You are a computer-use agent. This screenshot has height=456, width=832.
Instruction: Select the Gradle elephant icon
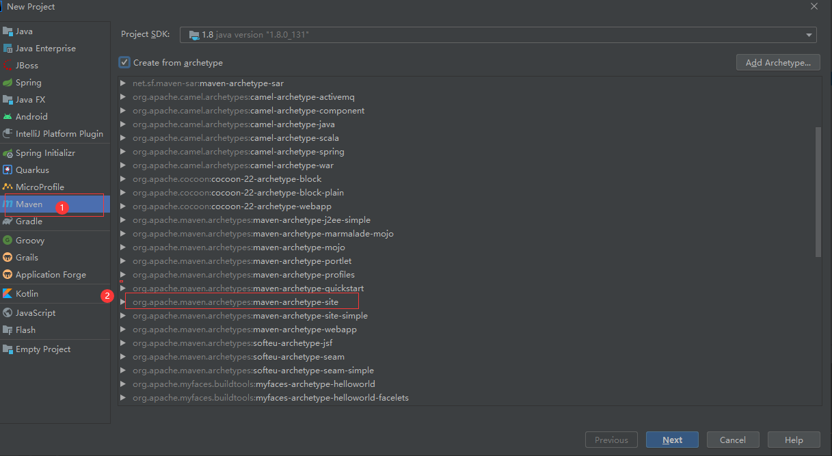(8, 222)
